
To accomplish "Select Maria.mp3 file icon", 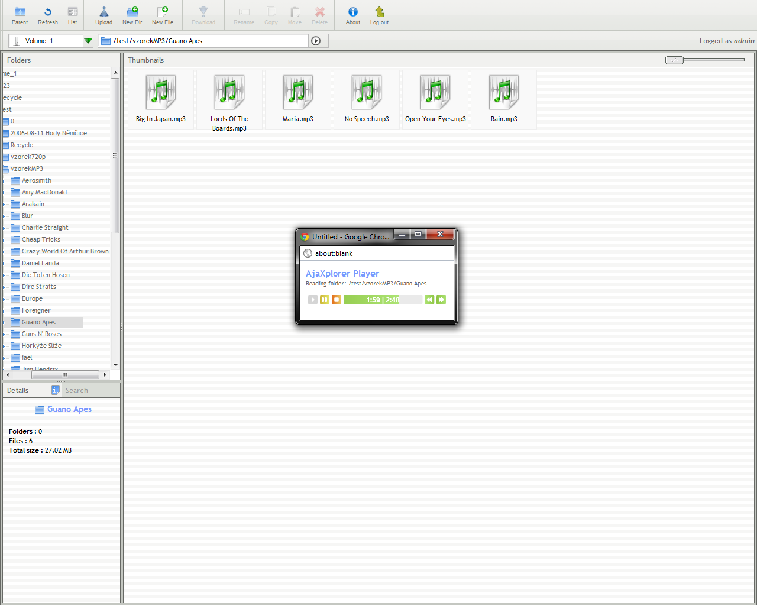I will pyautogui.click(x=298, y=93).
